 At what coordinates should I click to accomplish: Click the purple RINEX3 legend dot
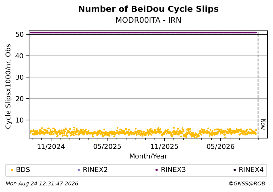pos(156,170)
